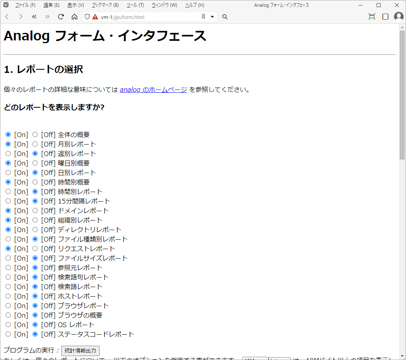Select On for ファイル種類別レポート
This screenshot has width=406, height=360.
pyautogui.click(x=8, y=239)
